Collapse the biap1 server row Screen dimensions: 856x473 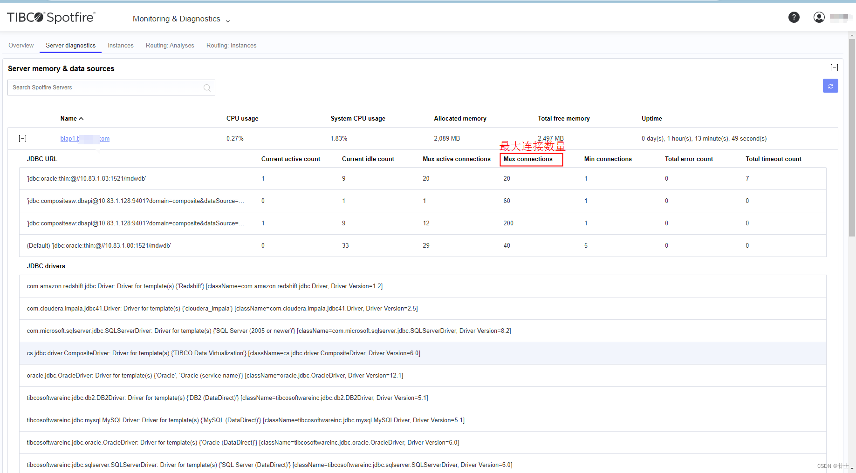(x=22, y=138)
